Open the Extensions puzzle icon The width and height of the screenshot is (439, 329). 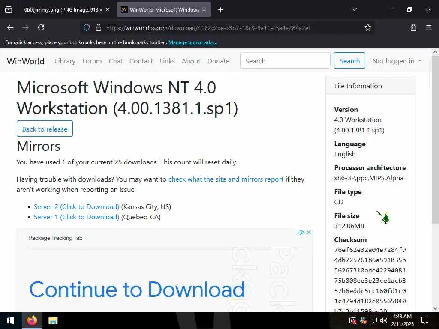[413, 27]
